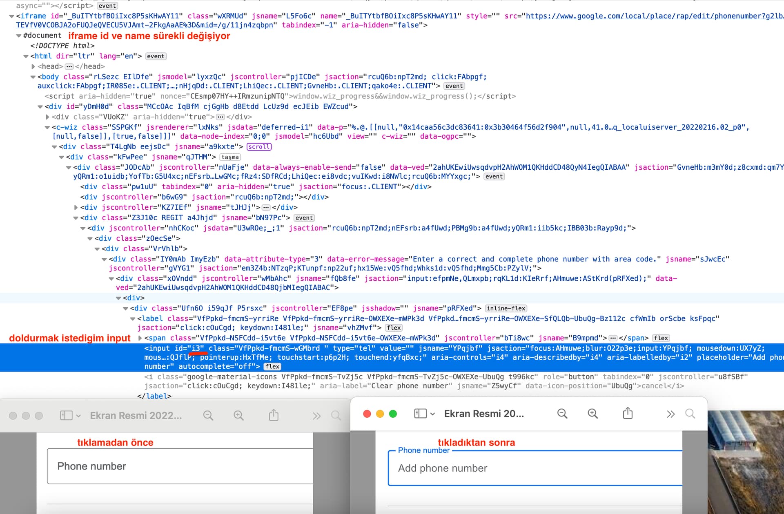Click event badge on html element

tap(156, 56)
